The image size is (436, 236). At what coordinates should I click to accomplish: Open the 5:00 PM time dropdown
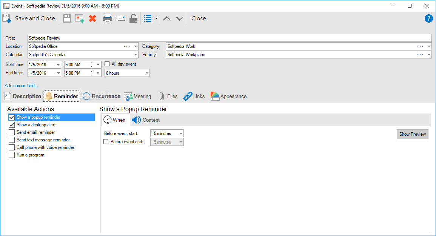(98, 73)
